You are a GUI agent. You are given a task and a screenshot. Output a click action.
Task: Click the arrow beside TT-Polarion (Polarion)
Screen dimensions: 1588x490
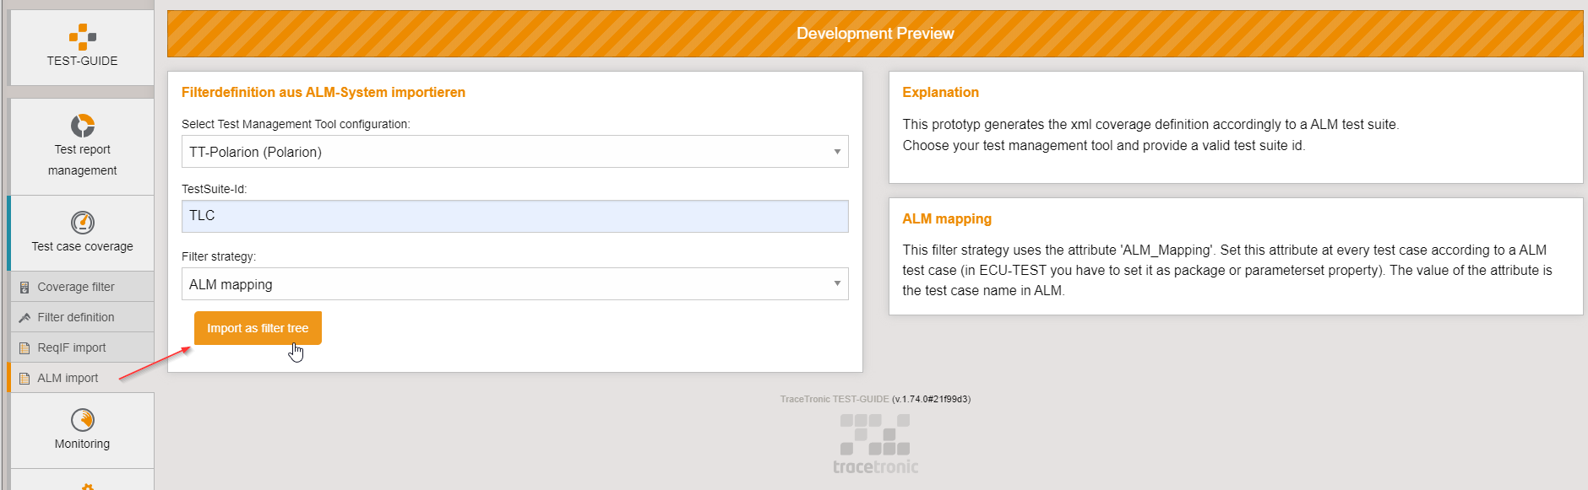point(836,152)
